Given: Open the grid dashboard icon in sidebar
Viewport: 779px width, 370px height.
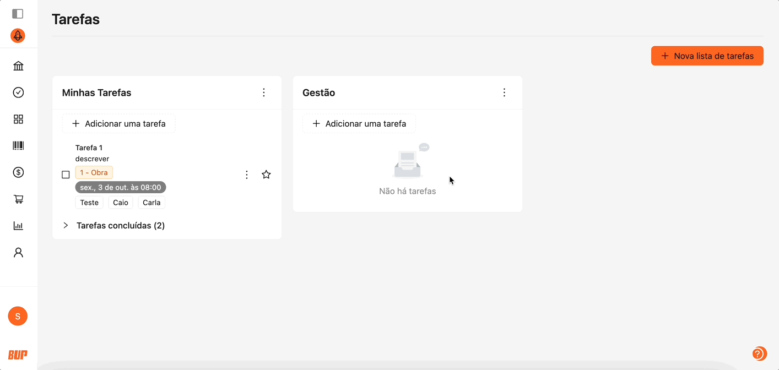Looking at the screenshot, I should point(18,119).
